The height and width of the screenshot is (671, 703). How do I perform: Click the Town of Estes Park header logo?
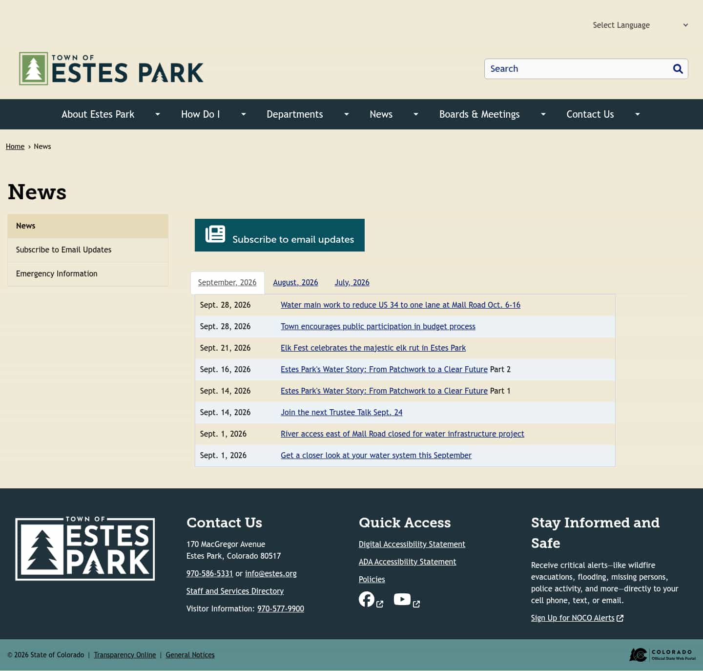coord(111,69)
